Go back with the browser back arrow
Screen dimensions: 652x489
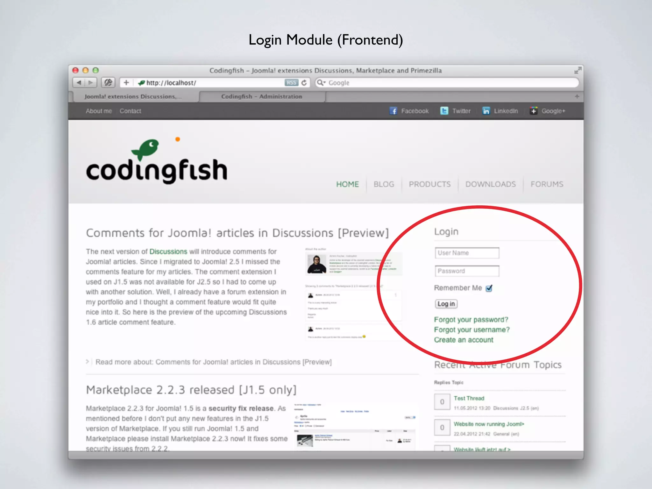click(x=79, y=83)
